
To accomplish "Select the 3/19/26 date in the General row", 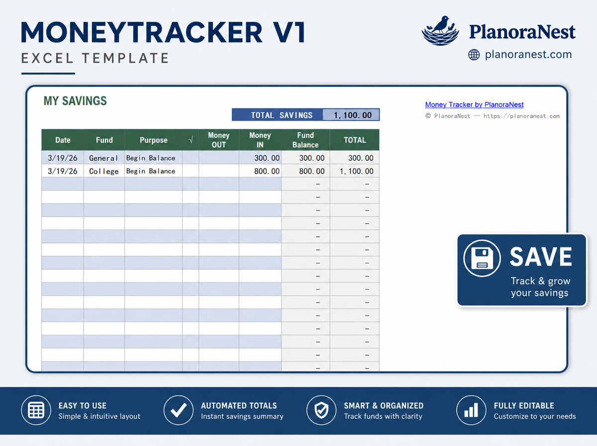I will (63, 158).
